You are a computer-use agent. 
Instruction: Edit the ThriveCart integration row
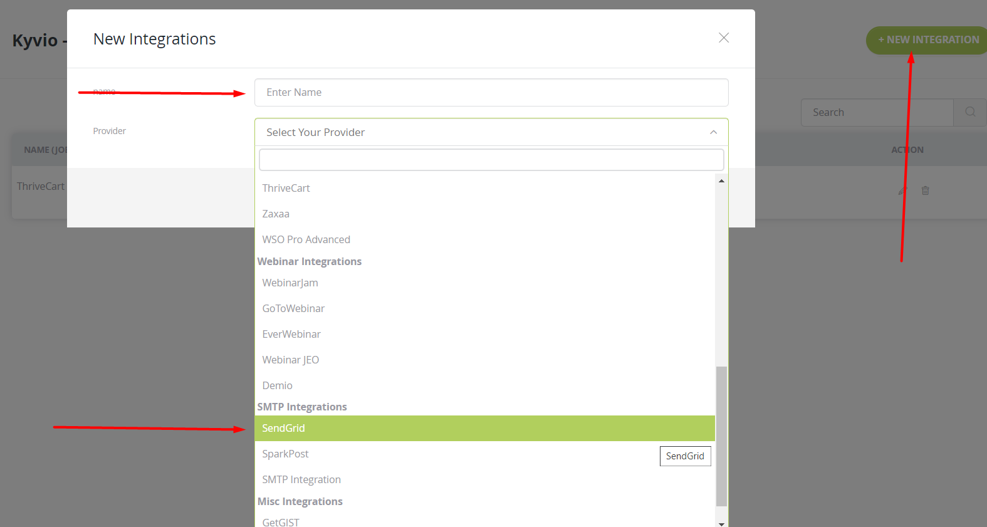tap(902, 190)
